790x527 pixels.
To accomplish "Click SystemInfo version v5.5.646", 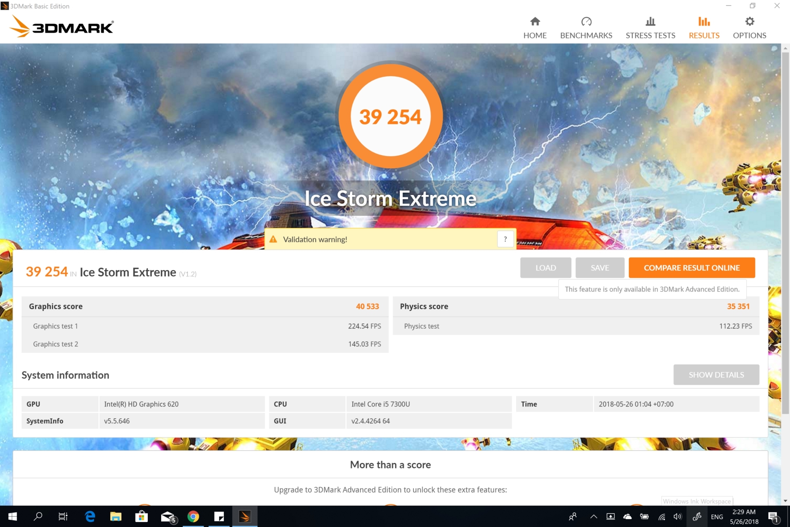I will pos(116,421).
